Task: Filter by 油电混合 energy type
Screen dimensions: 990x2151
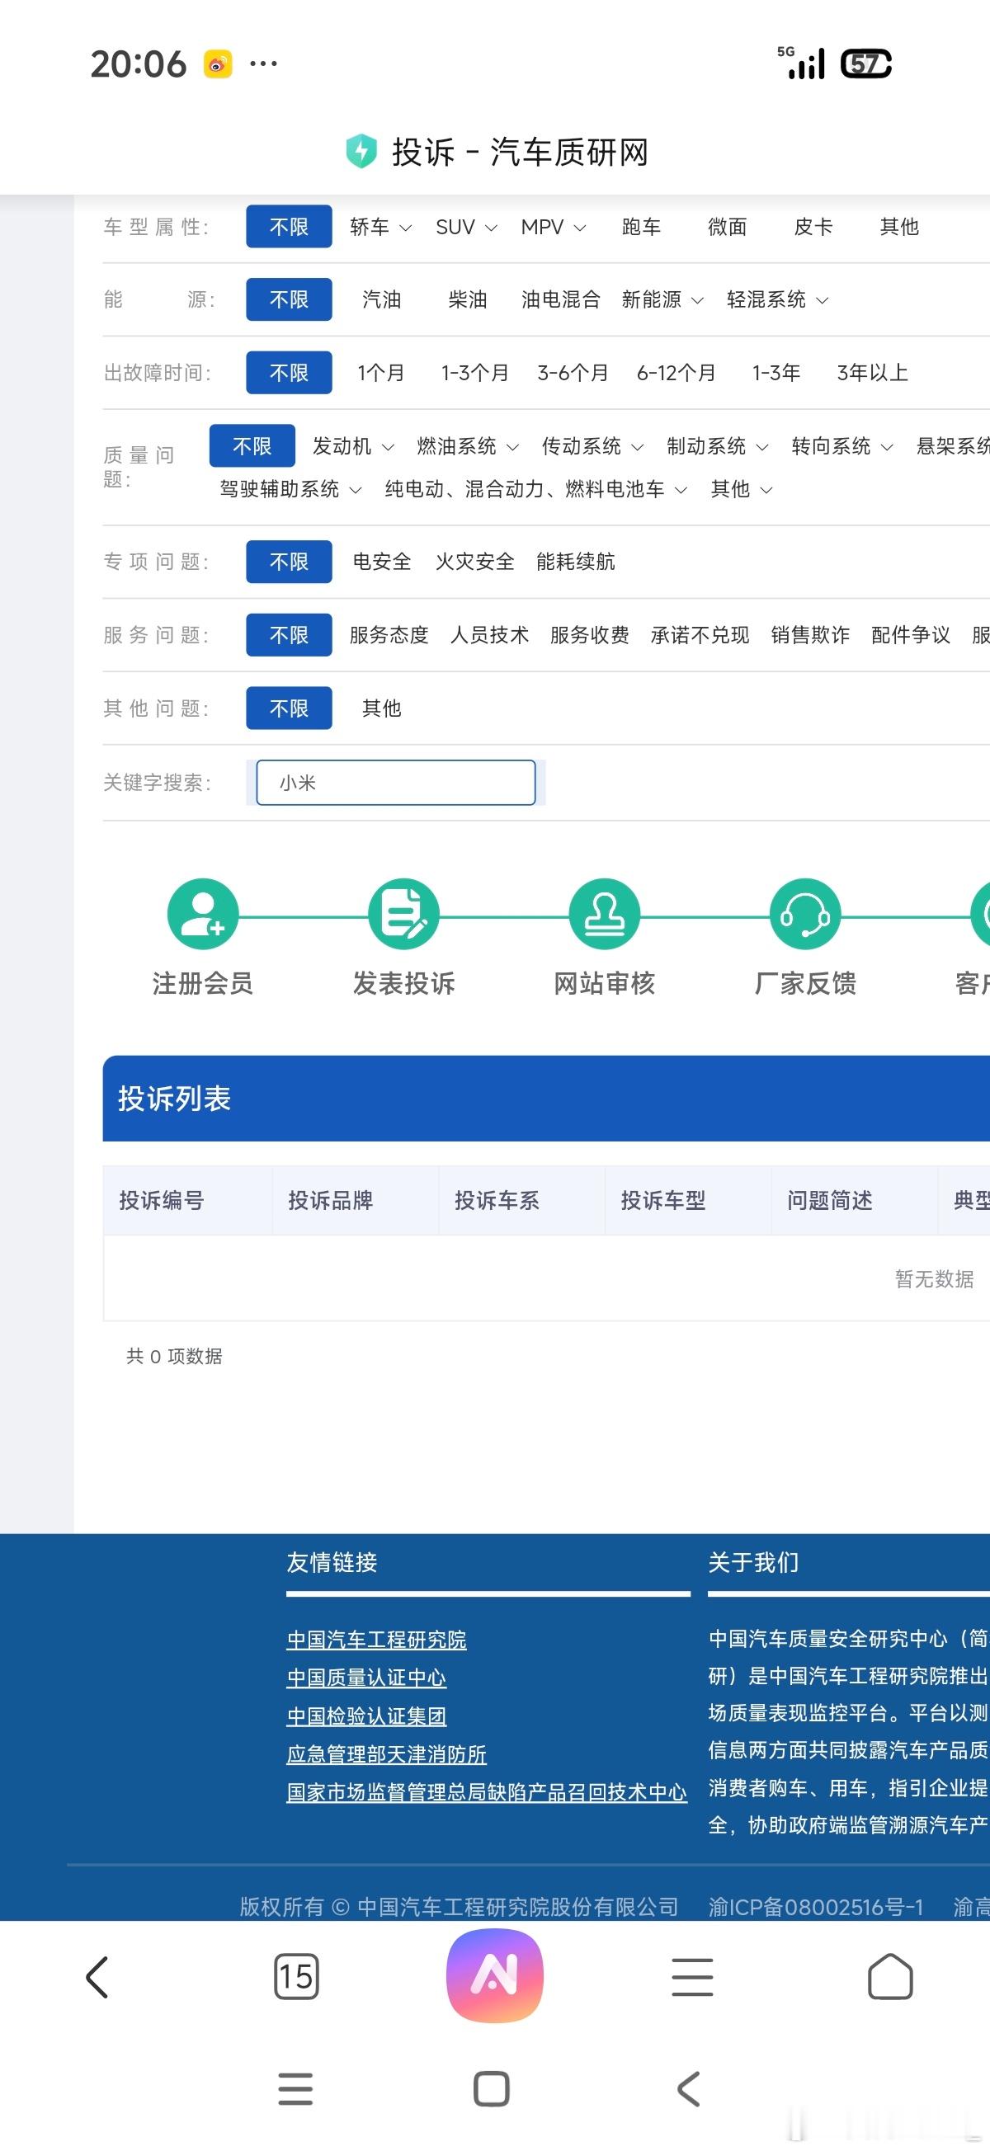Action: pyautogui.click(x=560, y=299)
